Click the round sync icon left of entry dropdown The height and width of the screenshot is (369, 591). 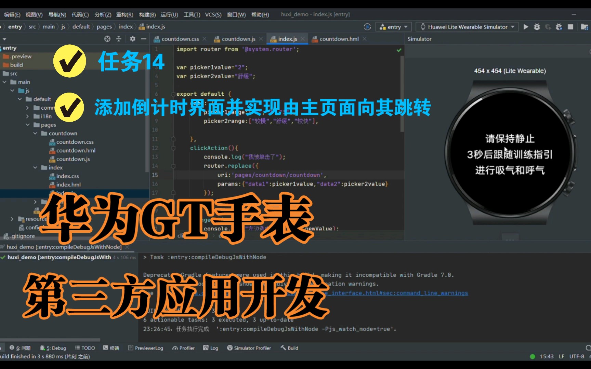(x=367, y=27)
